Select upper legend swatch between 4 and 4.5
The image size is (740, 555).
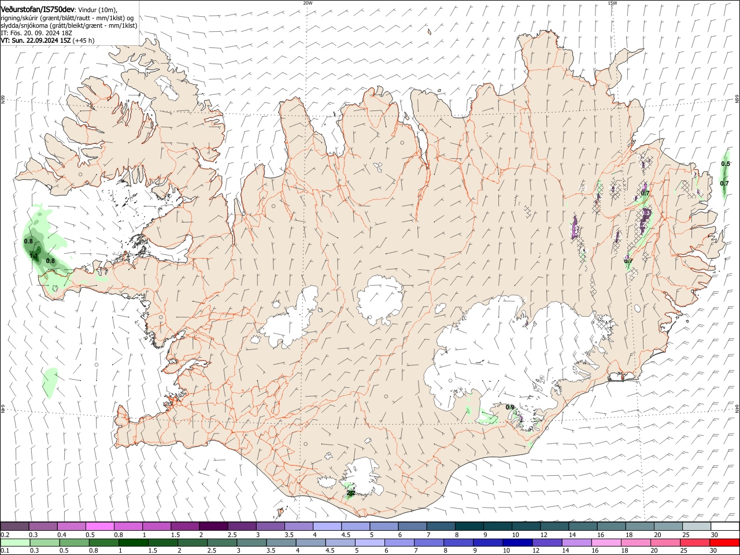point(327,526)
